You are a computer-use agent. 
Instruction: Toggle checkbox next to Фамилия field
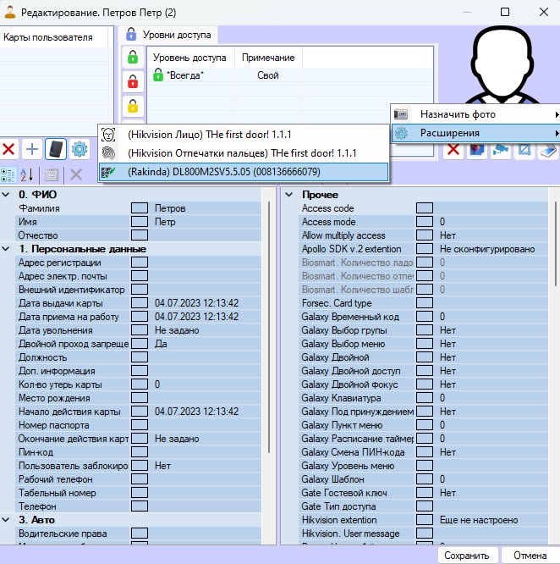pos(139,208)
